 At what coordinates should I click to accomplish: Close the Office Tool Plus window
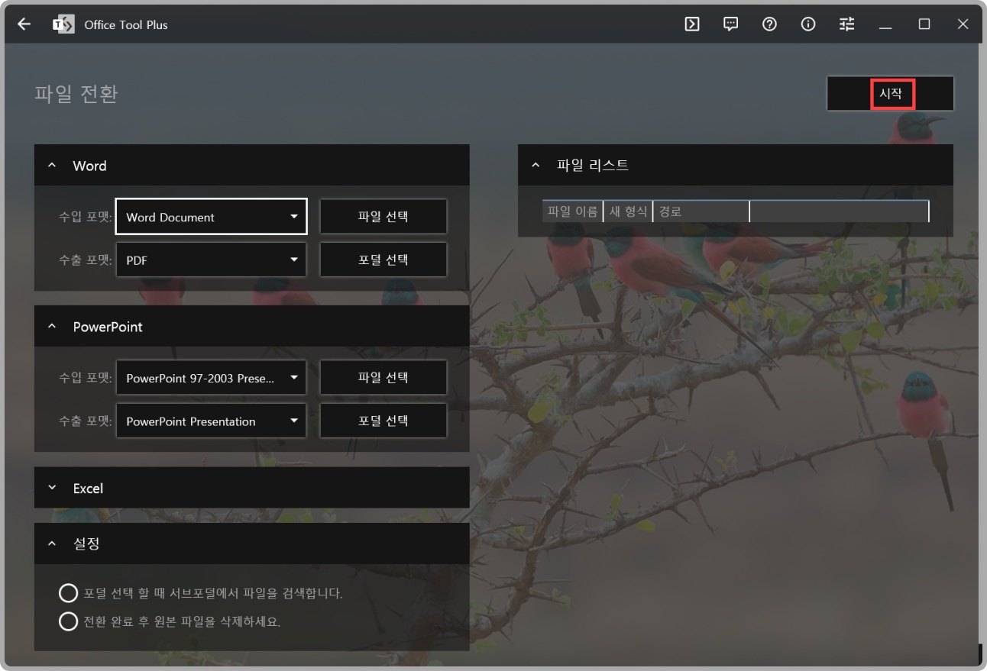pos(963,24)
